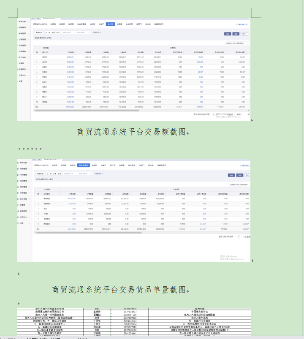
Task: Click the blue 查询 button in the first screenshot
Action: (228, 34)
